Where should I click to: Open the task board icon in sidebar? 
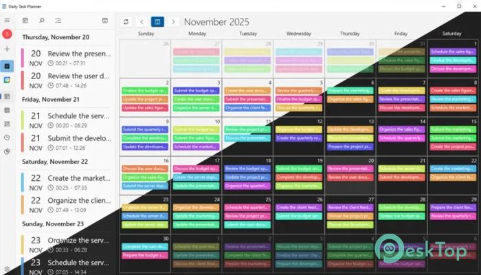coord(7,124)
